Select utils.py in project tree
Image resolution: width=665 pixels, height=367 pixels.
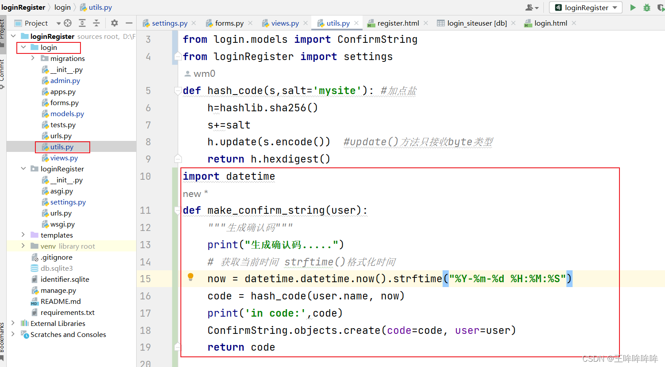coord(62,147)
